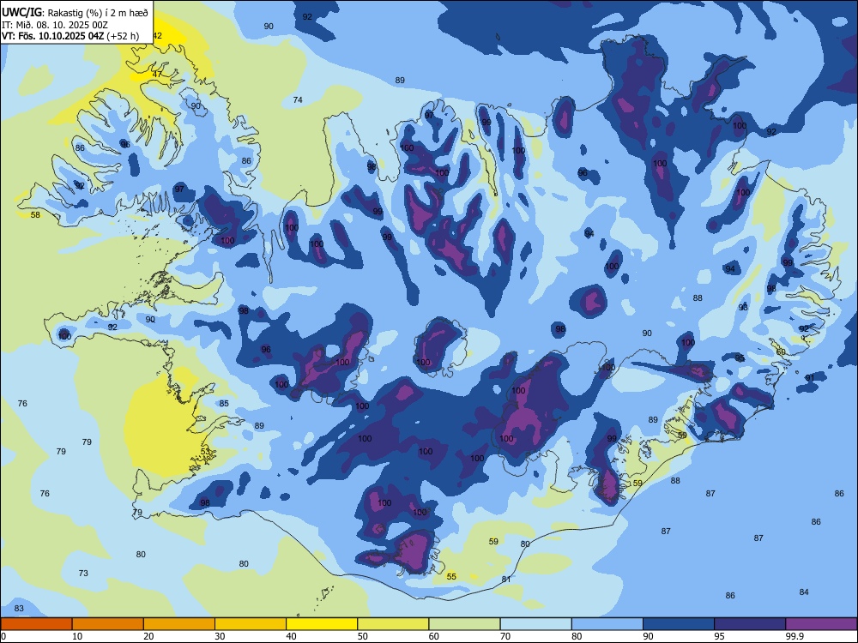Click the map value '84' over the sea
This screenshot has width=858, height=643.
coord(804,592)
